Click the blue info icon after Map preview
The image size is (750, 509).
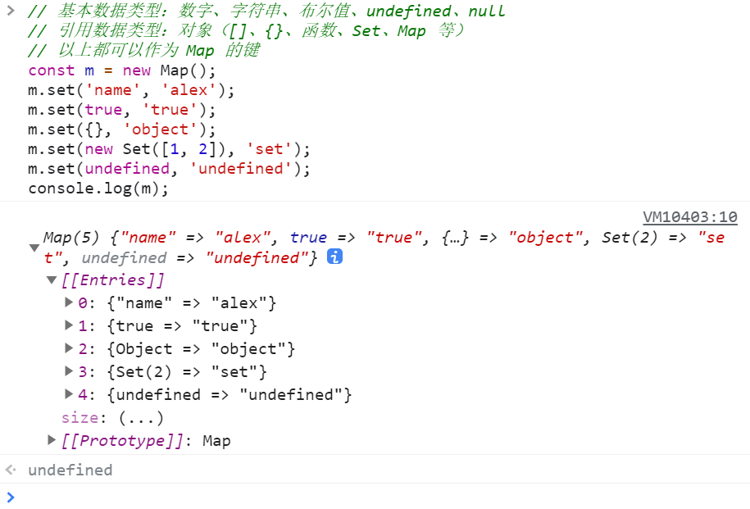pos(334,257)
